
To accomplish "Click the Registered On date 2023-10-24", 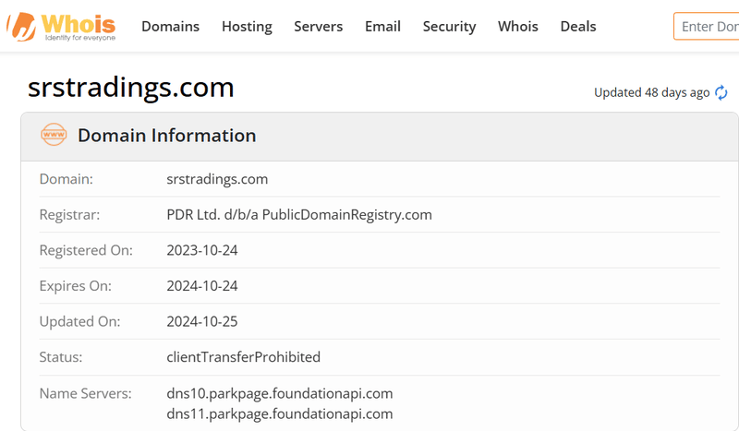I will [x=201, y=250].
